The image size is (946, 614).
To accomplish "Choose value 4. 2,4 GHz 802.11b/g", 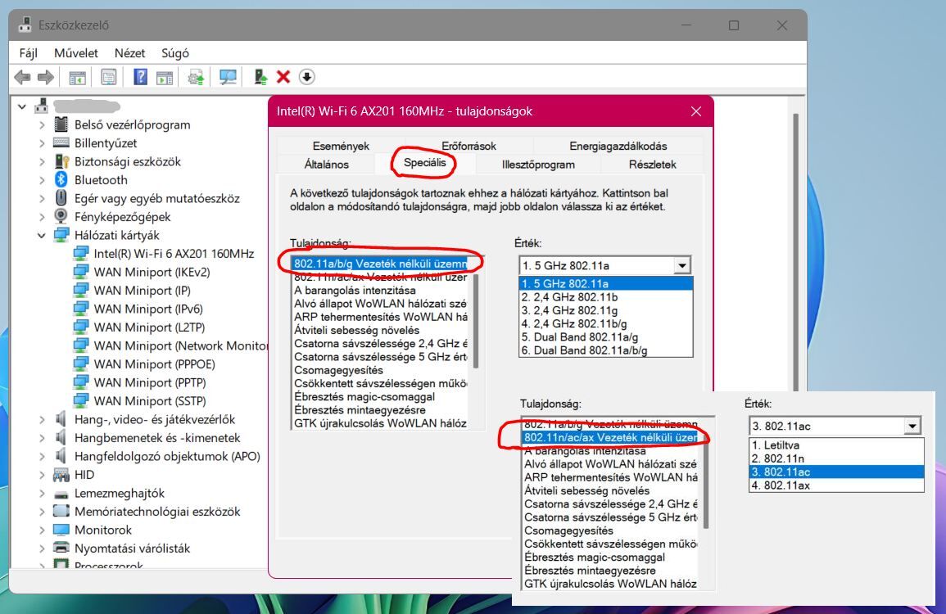I will 606,323.
